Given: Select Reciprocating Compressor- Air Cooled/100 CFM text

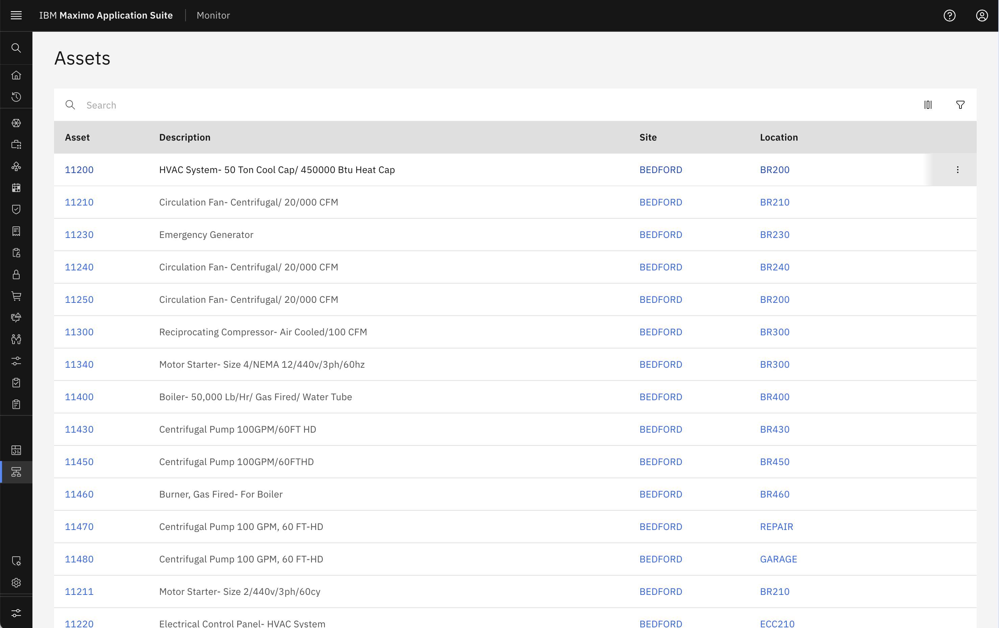Looking at the screenshot, I should pyautogui.click(x=263, y=332).
